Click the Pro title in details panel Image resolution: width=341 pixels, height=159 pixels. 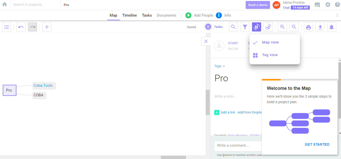(221, 78)
